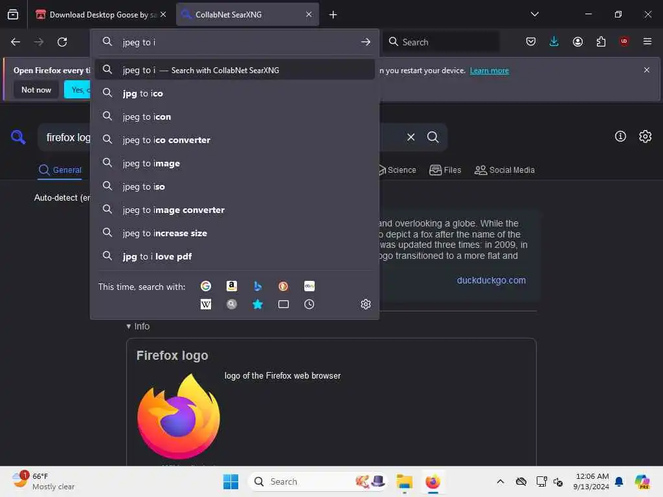Image resolution: width=663 pixels, height=497 pixels.
Task: Select the General search category
Action: pos(60,170)
